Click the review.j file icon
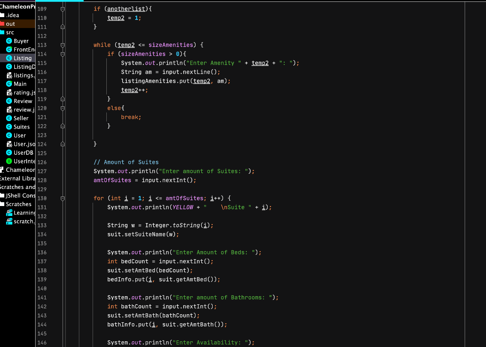486x347 pixels. (x=9, y=110)
